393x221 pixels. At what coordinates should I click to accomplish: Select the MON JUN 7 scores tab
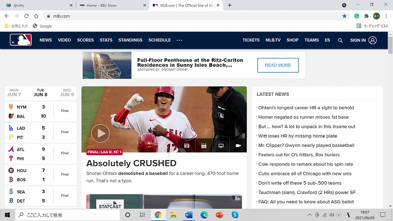point(14,93)
